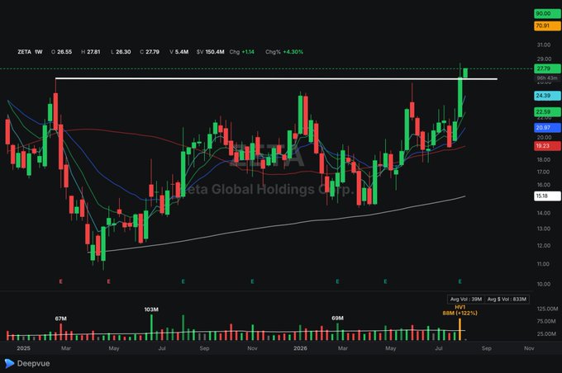Image resolution: width=562 pixels, height=373 pixels.
Task: Click the 2026 year label on time axis
Action: [300, 348]
